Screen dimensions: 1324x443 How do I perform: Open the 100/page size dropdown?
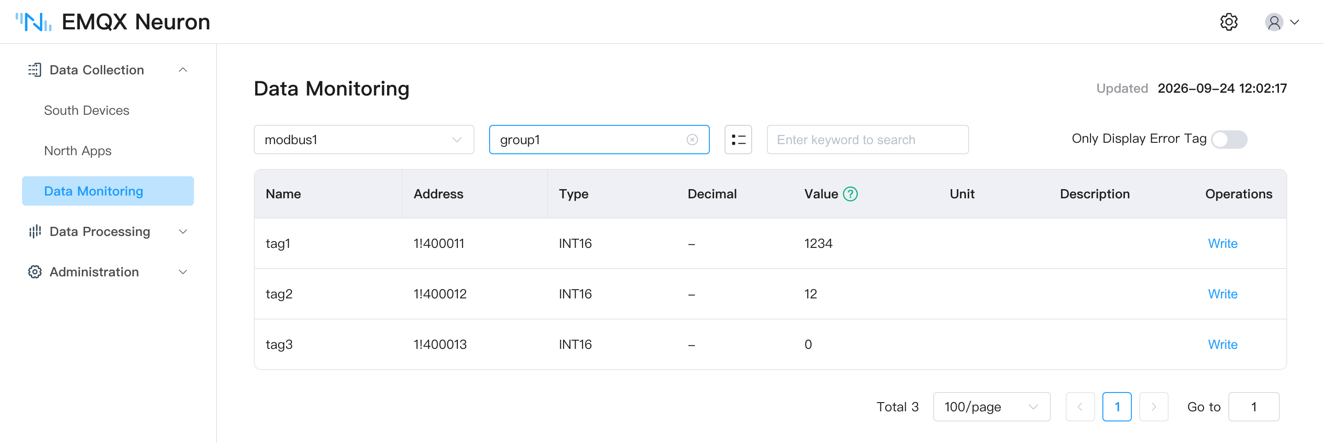pyautogui.click(x=992, y=407)
